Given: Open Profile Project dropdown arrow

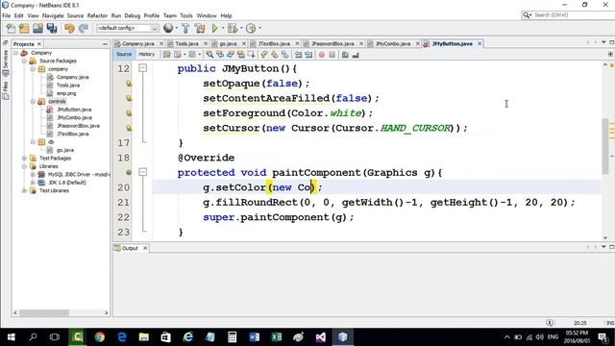Looking at the screenshot, I should [x=260, y=28].
